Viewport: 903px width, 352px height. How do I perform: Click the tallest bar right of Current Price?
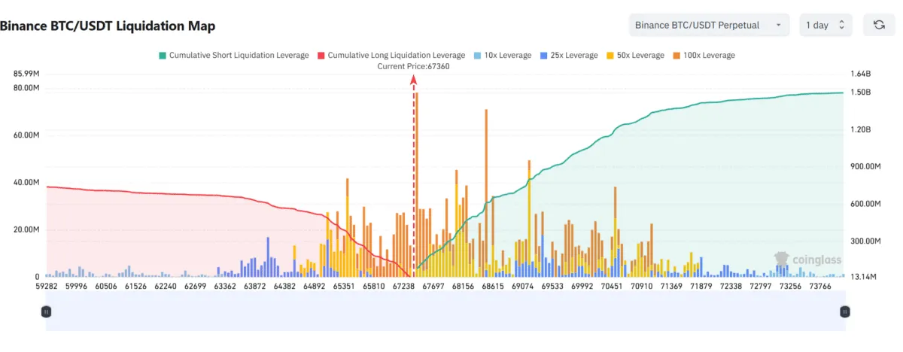tap(417, 184)
